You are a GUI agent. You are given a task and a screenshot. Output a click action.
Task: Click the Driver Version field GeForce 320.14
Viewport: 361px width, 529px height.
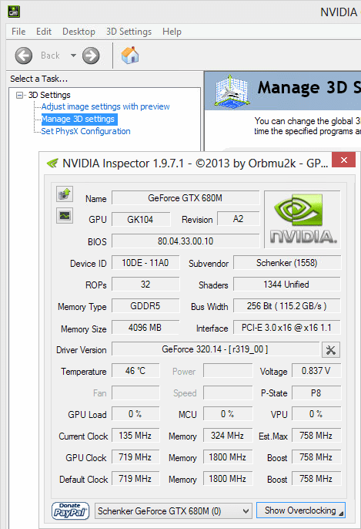pyautogui.click(x=216, y=349)
